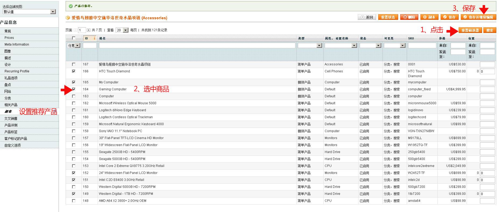Viewport: 499px width, 212px height.
Task: Click the next page arrow icon
Action: pyautogui.click(x=89, y=30)
